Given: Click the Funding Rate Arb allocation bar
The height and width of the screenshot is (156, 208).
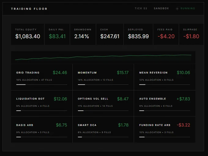Looking at the screenshot, I should click(x=165, y=137).
